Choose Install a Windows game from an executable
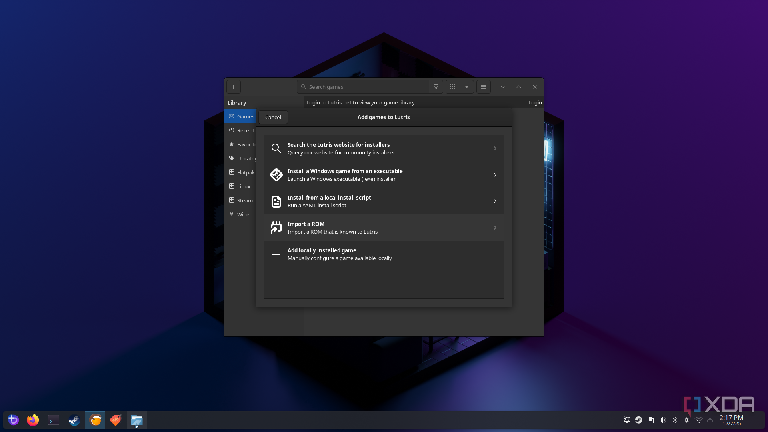Image resolution: width=768 pixels, height=432 pixels. [x=384, y=175]
